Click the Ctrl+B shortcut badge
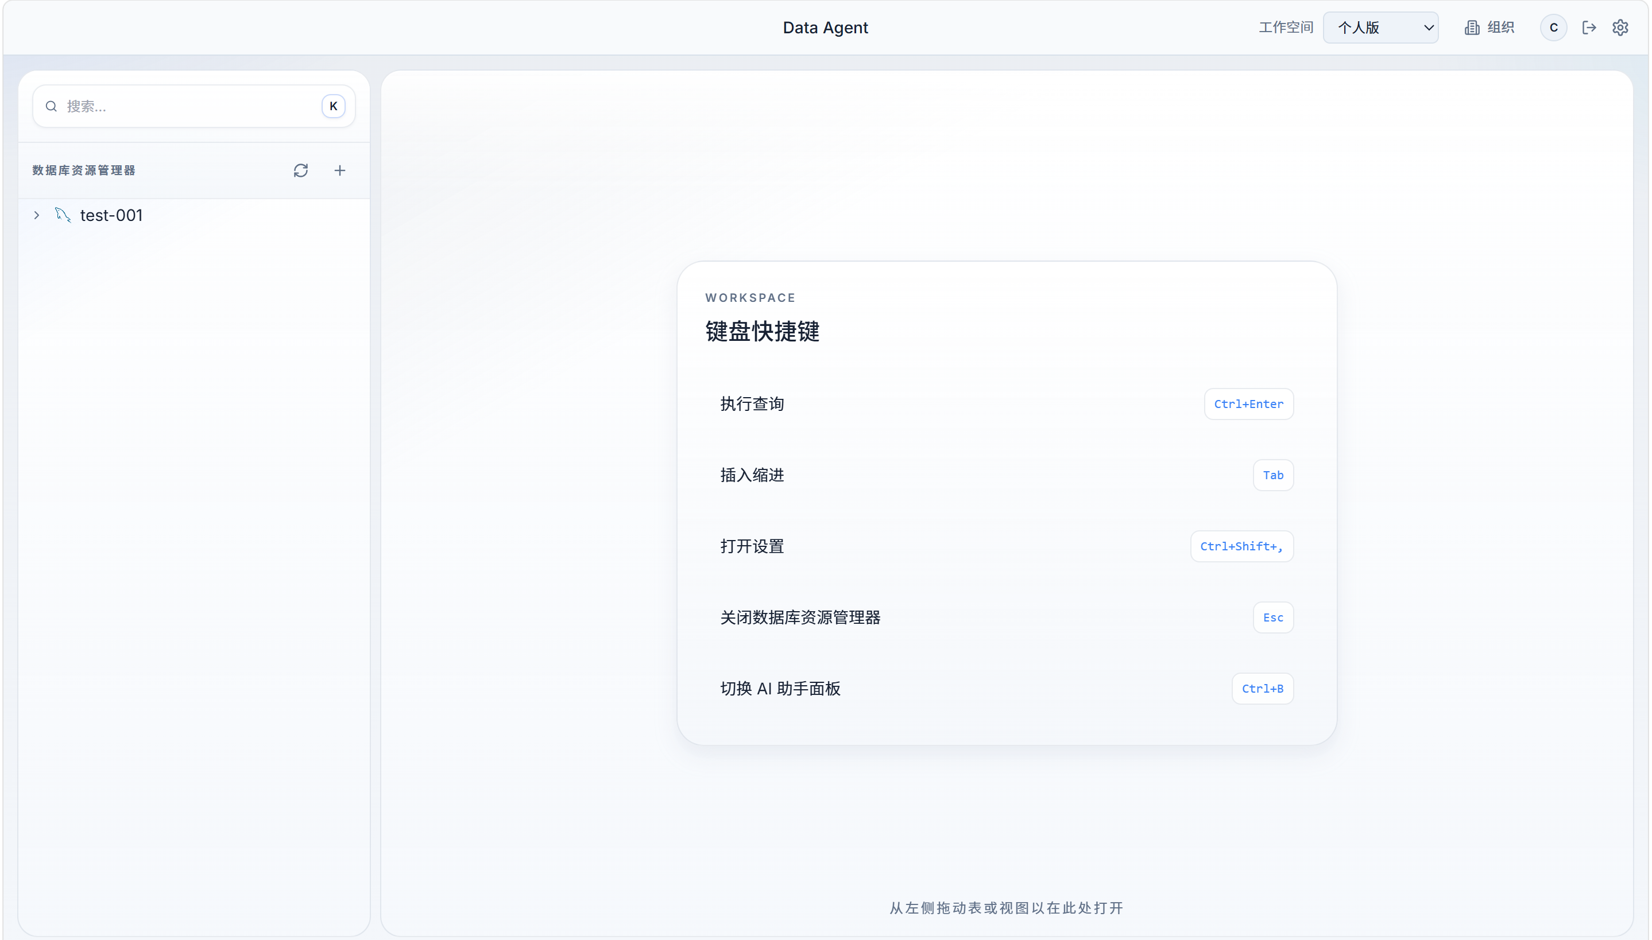The width and height of the screenshot is (1652, 940). [x=1262, y=688]
